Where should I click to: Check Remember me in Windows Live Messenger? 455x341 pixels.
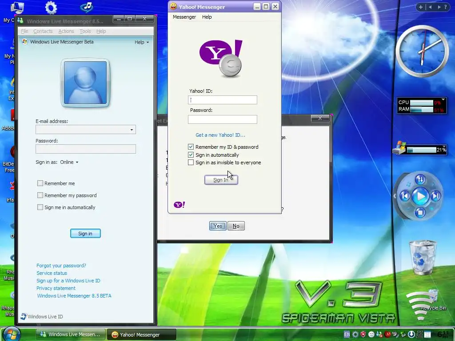[40, 183]
